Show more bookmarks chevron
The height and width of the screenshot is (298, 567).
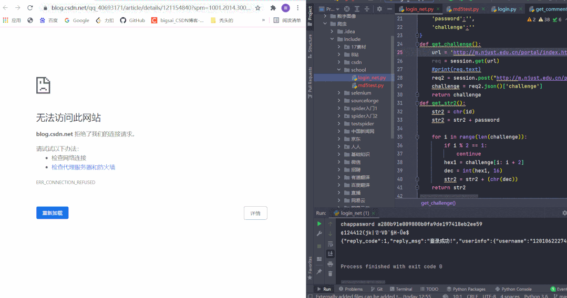point(263,20)
